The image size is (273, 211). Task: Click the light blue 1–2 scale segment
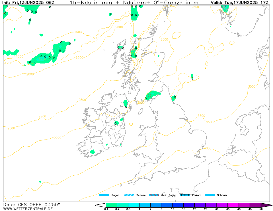(145, 205)
